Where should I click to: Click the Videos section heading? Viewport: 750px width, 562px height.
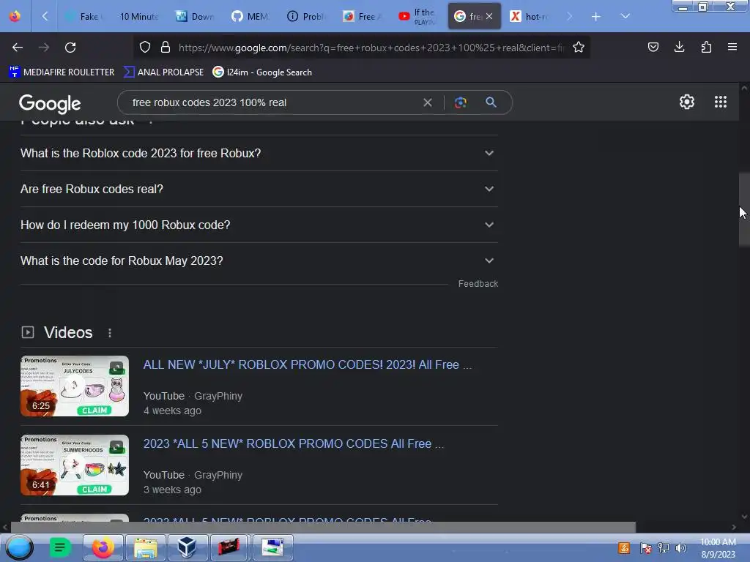click(x=68, y=333)
